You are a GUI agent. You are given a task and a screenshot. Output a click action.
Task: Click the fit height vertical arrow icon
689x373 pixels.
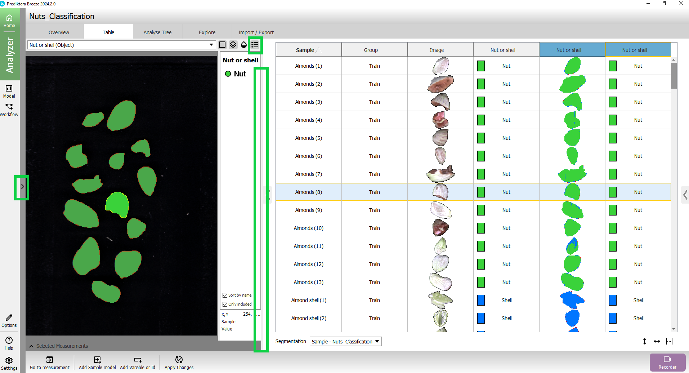tap(644, 341)
